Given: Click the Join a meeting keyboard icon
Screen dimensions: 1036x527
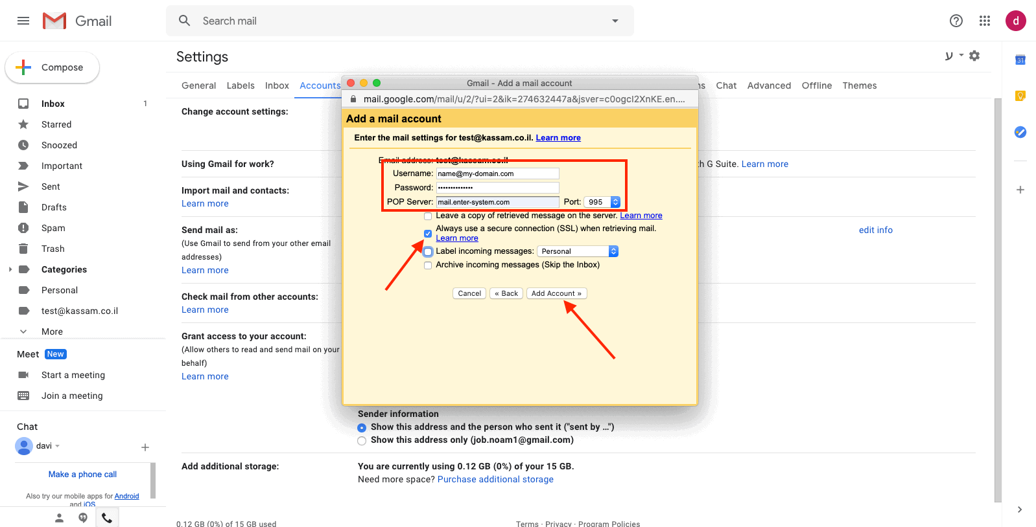Looking at the screenshot, I should pos(23,396).
